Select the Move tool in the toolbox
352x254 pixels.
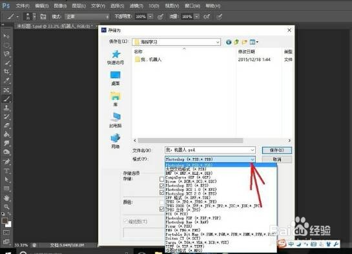tap(6, 36)
